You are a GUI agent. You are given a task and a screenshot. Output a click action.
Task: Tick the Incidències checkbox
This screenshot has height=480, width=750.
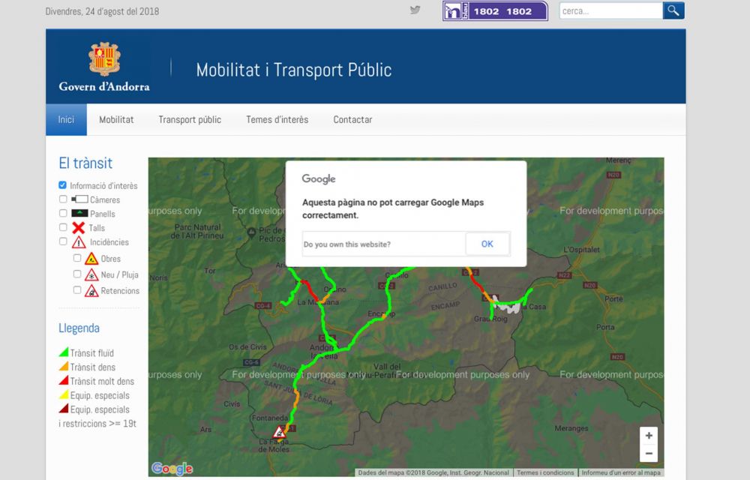coord(63,241)
